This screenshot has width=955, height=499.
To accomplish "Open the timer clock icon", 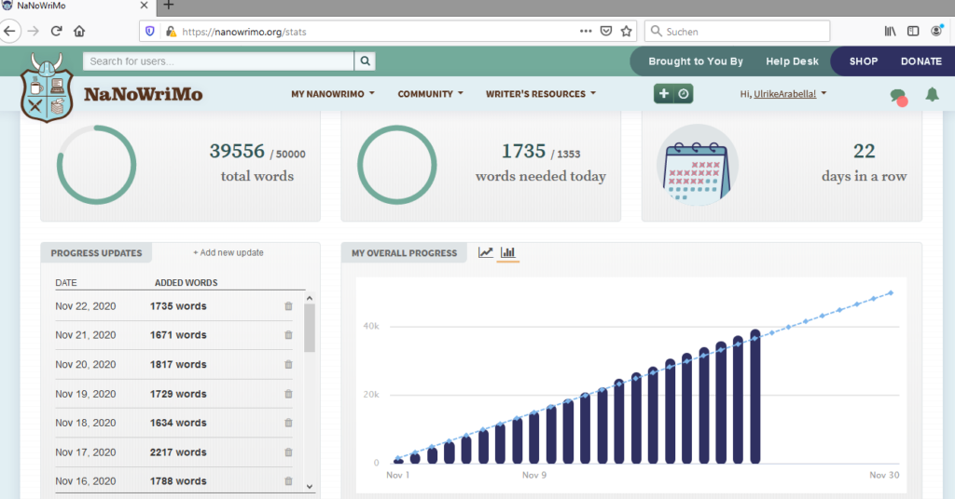I will (x=684, y=94).
